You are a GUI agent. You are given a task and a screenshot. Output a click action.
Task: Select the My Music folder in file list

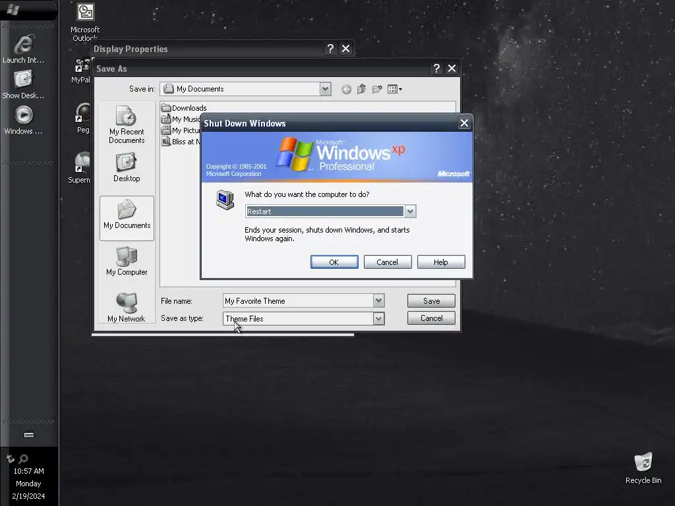click(x=181, y=119)
